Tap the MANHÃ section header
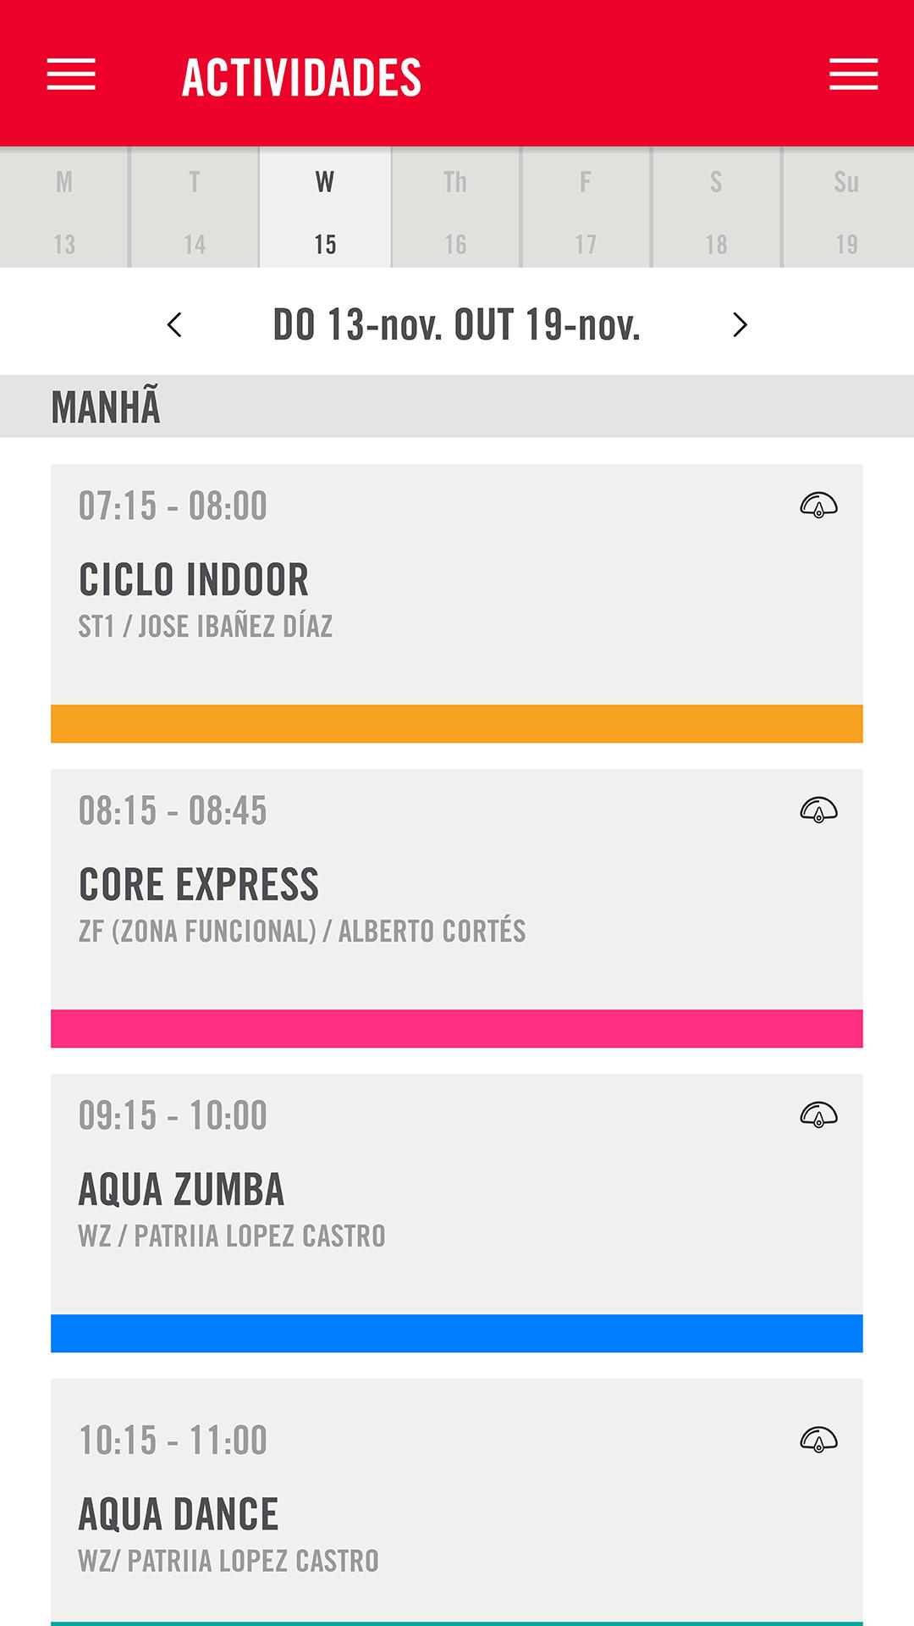The image size is (914, 1626). click(457, 406)
